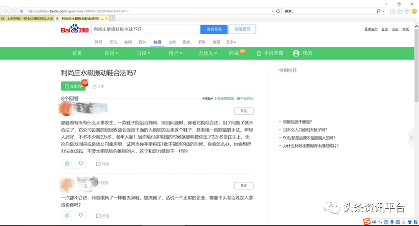Open 评论 comments on the first answer
419x226 pixels.
(103, 164)
